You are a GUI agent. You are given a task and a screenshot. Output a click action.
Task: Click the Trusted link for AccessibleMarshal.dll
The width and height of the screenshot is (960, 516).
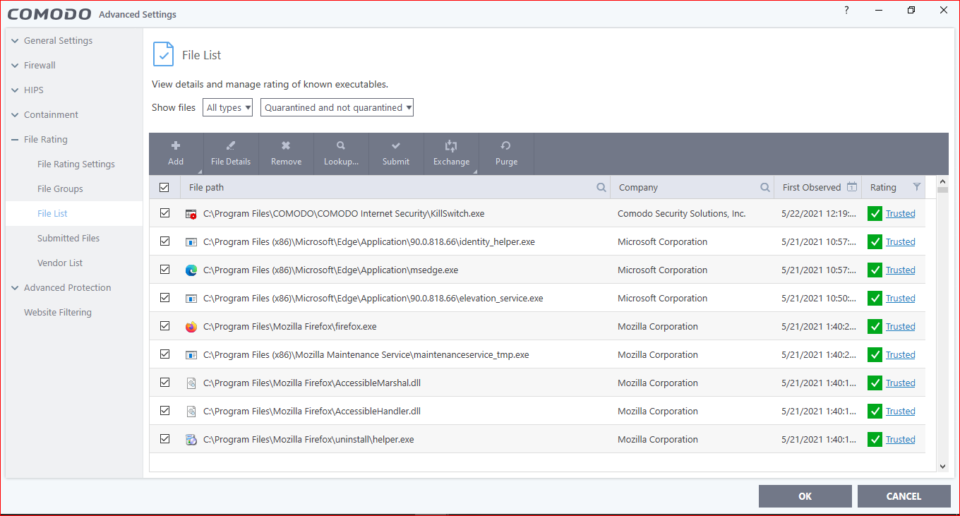point(901,383)
